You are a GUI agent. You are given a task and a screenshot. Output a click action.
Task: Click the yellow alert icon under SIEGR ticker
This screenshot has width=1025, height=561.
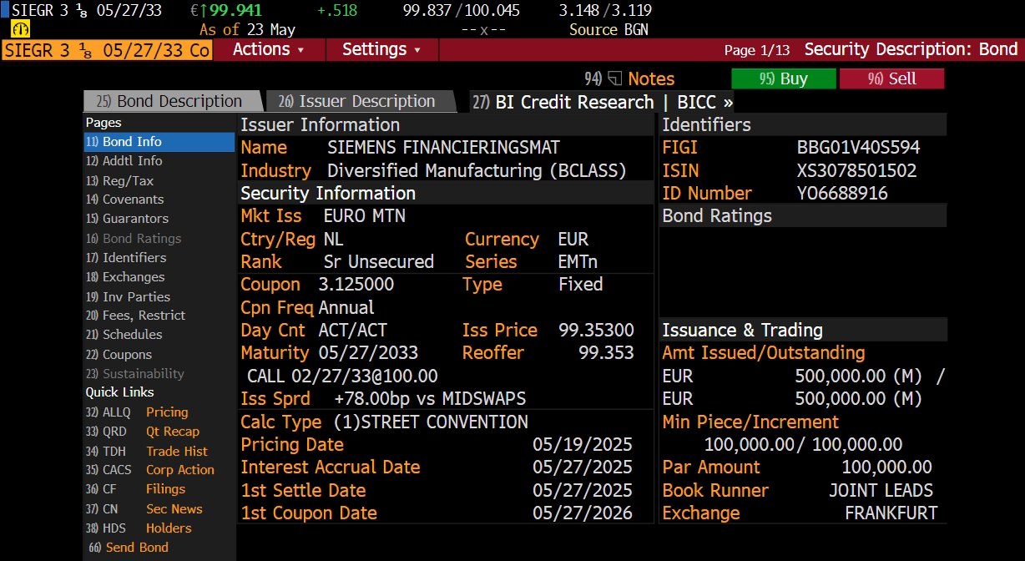pyautogui.click(x=20, y=29)
